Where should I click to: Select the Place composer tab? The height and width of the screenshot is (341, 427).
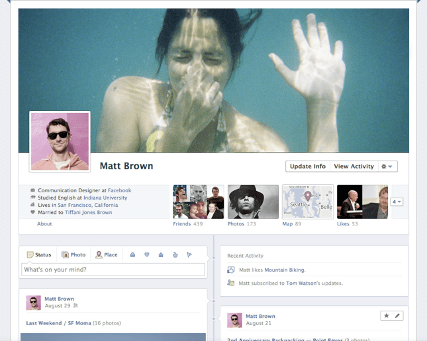tap(107, 255)
